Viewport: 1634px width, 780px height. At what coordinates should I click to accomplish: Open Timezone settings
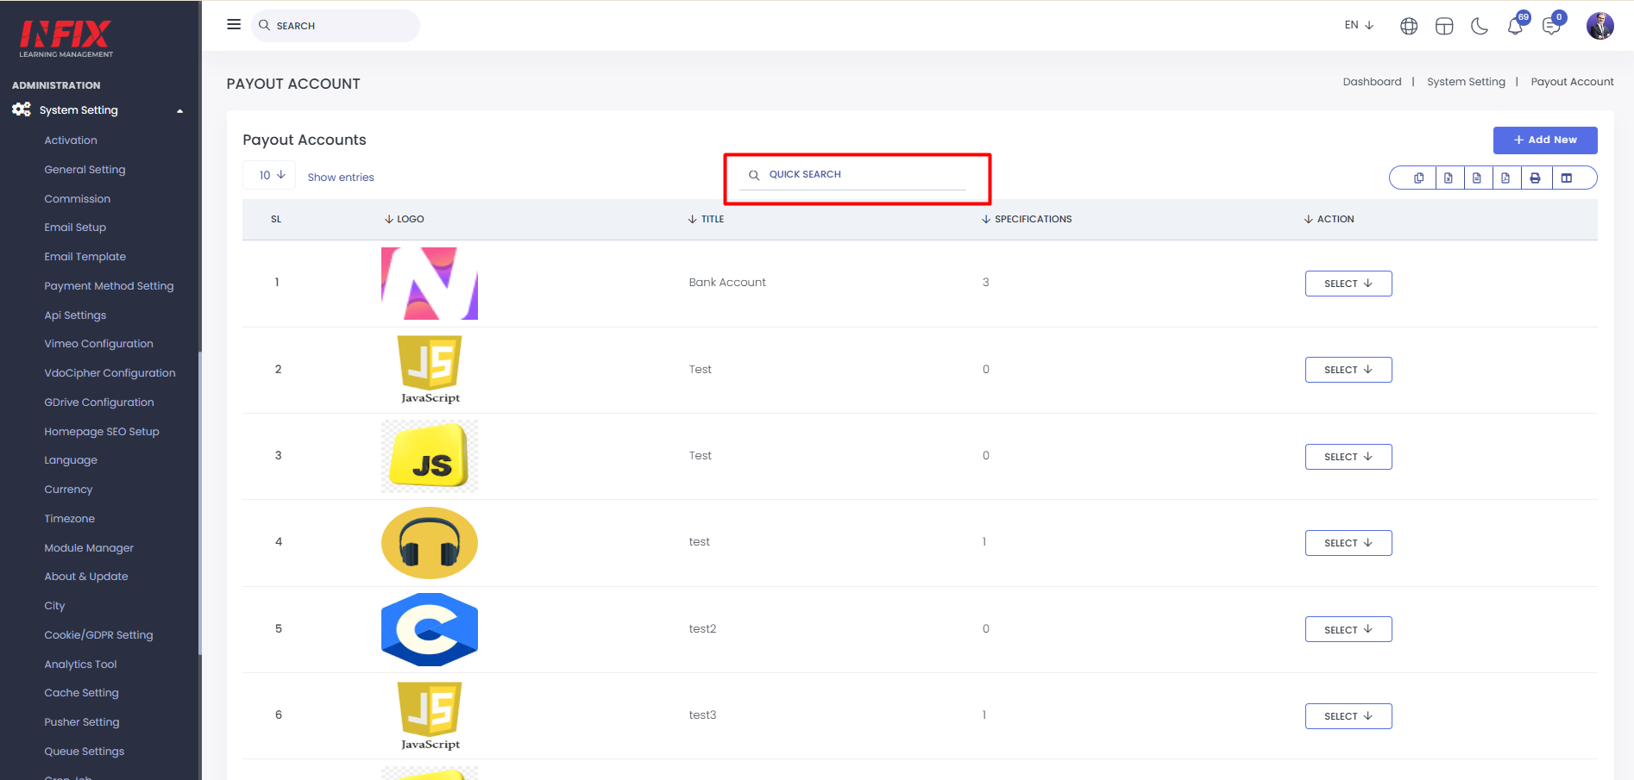point(70,519)
